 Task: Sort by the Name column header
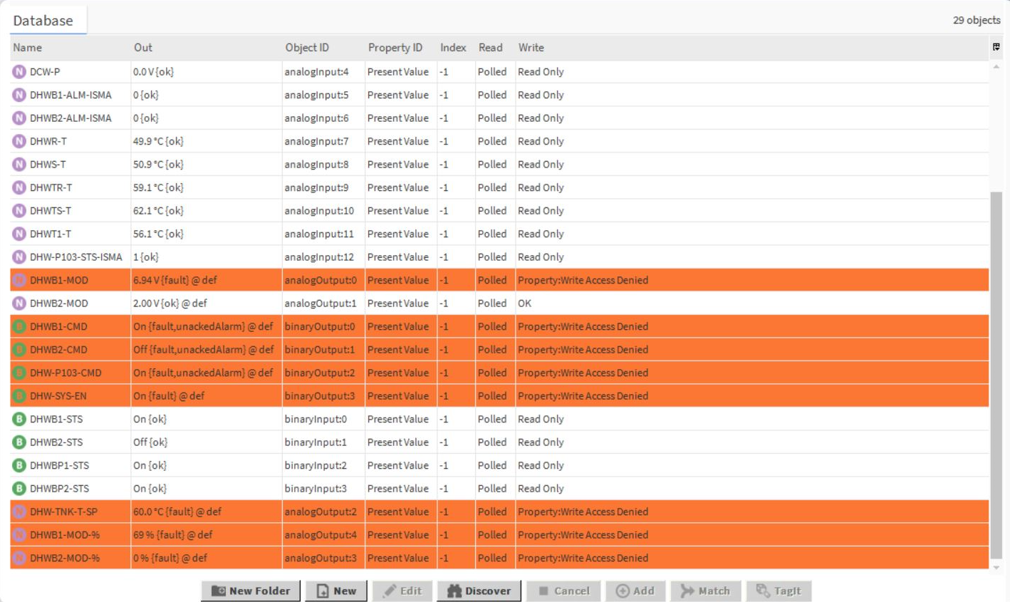point(28,48)
